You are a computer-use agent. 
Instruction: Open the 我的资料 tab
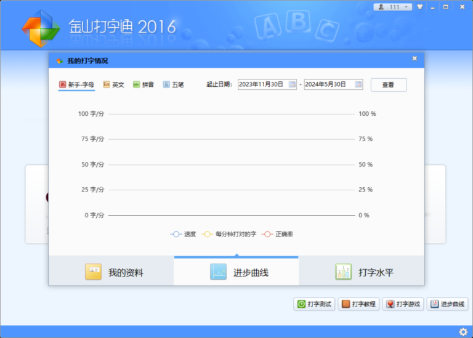(x=111, y=270)
